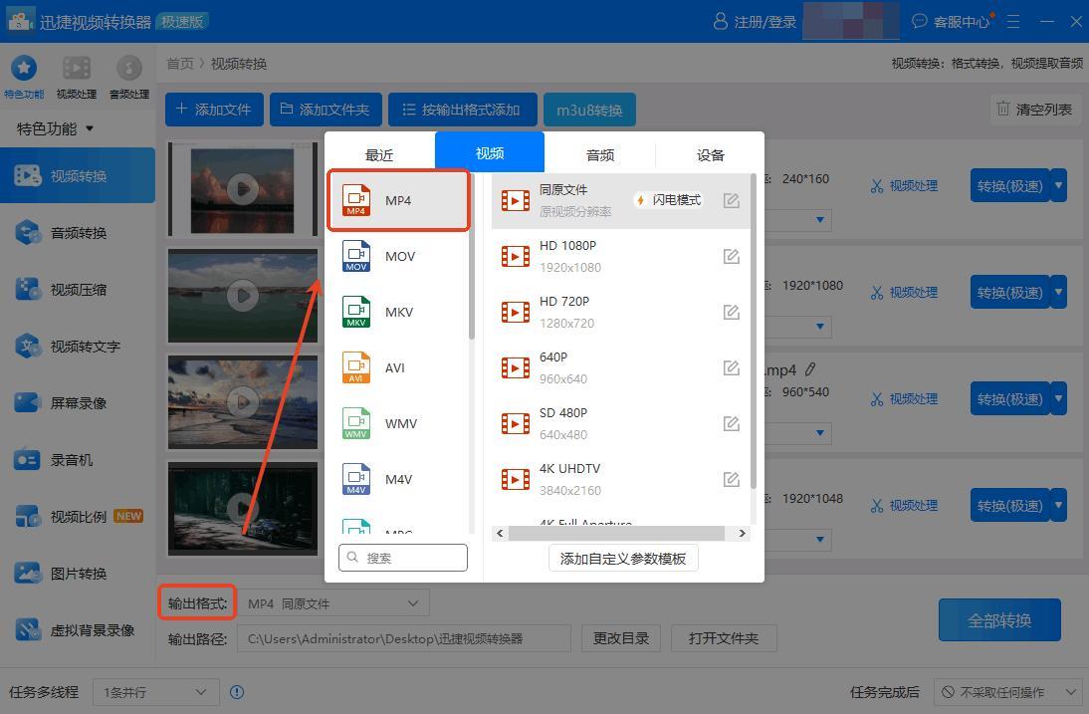This screenshot has width=1089, height=714.
Task: Switch to the 设备 tab
Action: point(710,155)
